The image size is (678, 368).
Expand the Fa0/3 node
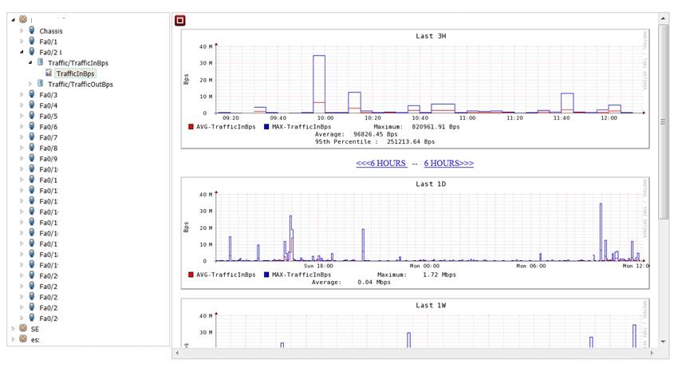pos(22,94)
